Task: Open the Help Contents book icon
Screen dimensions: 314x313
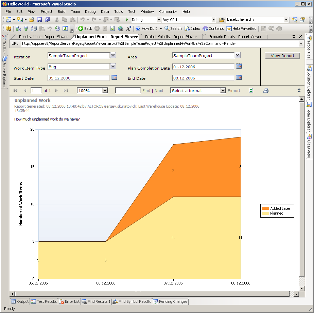Action: (213, 29)
